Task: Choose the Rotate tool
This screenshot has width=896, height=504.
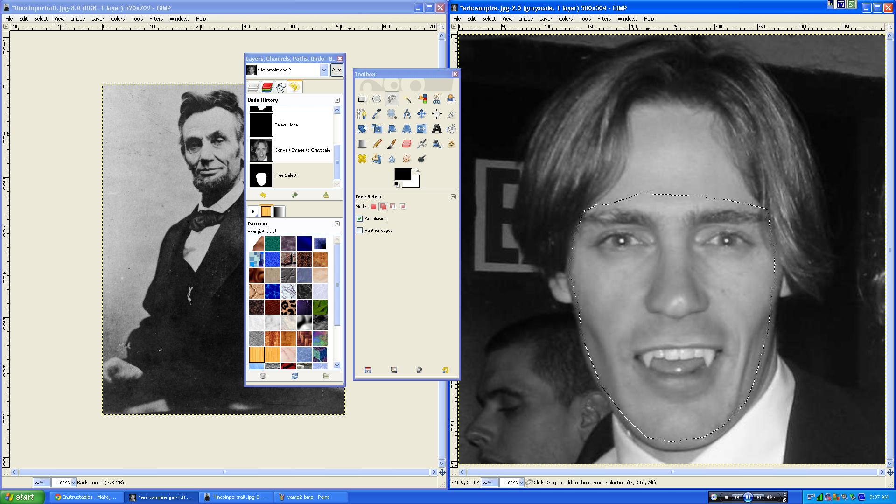Action: (362, 129)
